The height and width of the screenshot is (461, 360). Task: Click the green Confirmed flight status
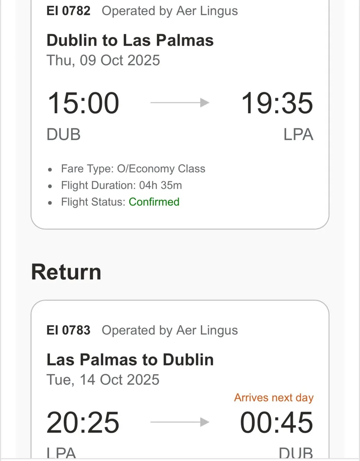pos(154,202)
